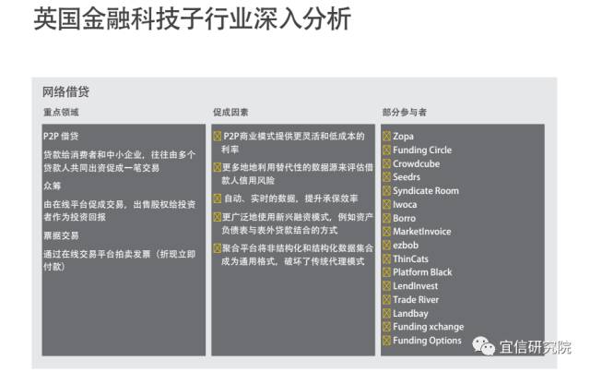Screen dimensions: 590x373
Task: Click the checkbox icon beside Zopa
Action: tap(387, 137)
